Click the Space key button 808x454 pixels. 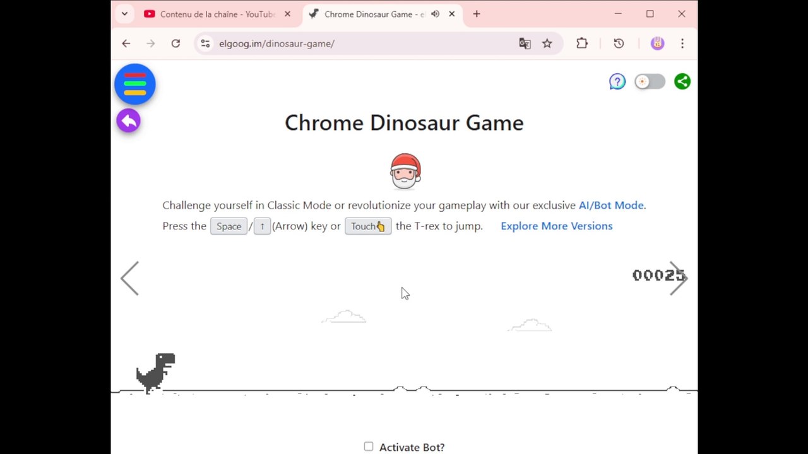[229, 226]
